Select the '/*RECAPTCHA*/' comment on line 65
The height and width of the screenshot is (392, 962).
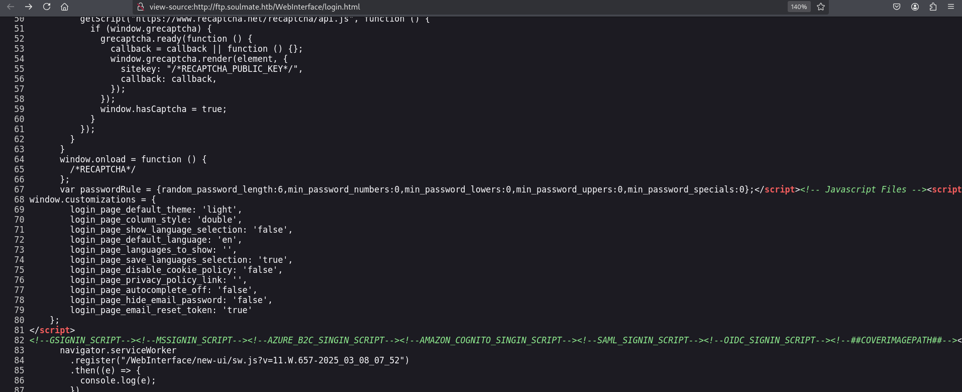tap(103, 169)
